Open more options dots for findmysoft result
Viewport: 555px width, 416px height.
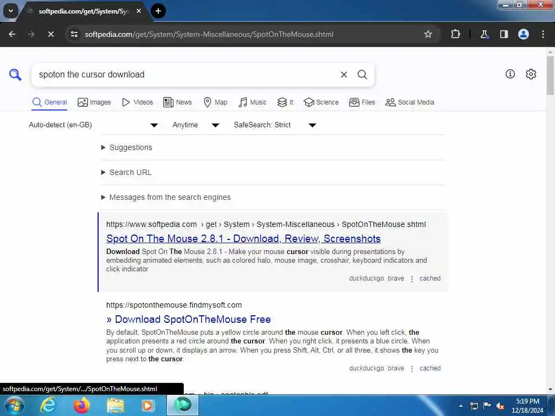tap(412, 368)
